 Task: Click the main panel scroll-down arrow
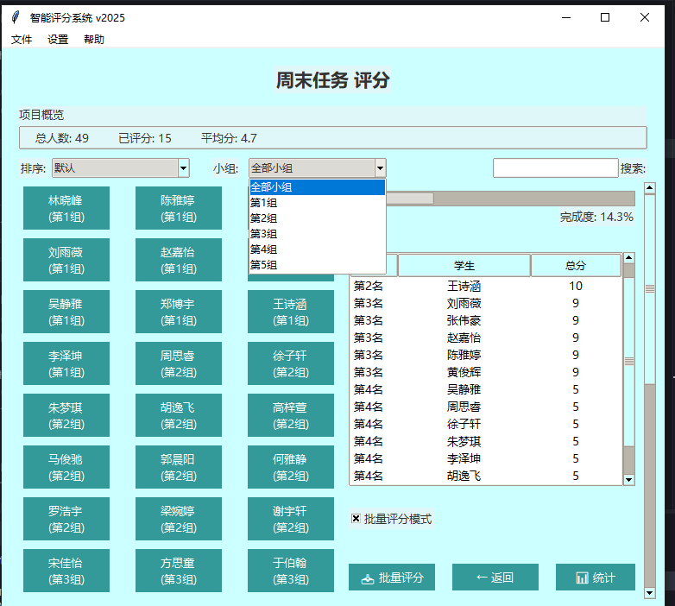(x=650, y=593)
